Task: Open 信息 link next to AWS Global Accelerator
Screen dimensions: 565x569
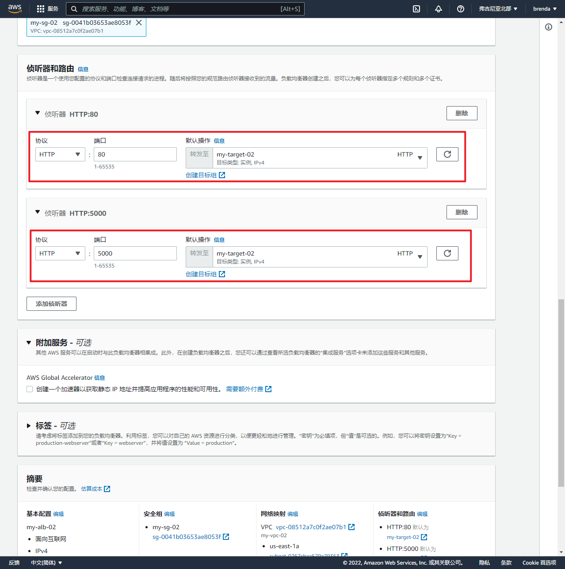Action: pos(99,378)
